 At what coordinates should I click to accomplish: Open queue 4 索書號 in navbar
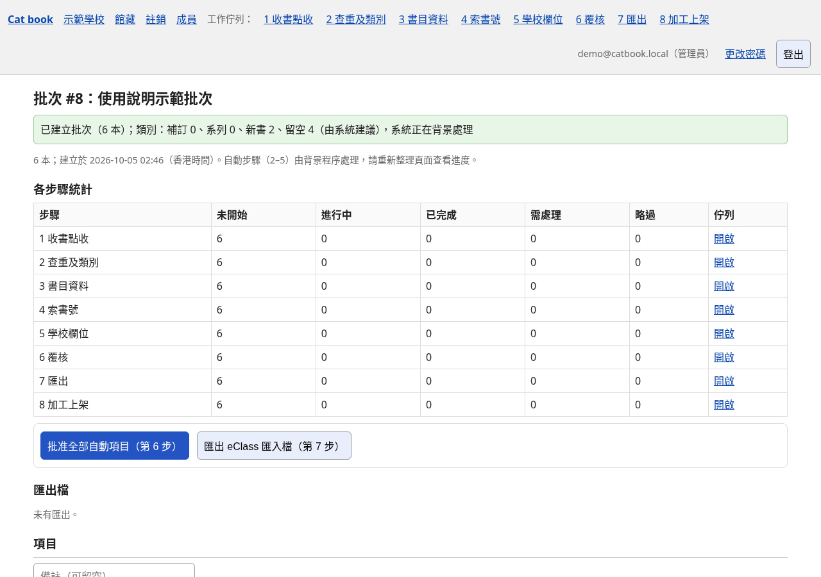(x=481, y=19)
